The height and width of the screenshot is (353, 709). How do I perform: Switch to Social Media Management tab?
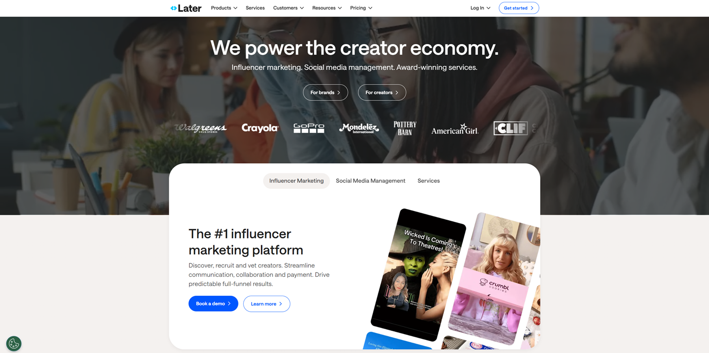point(371,181)
